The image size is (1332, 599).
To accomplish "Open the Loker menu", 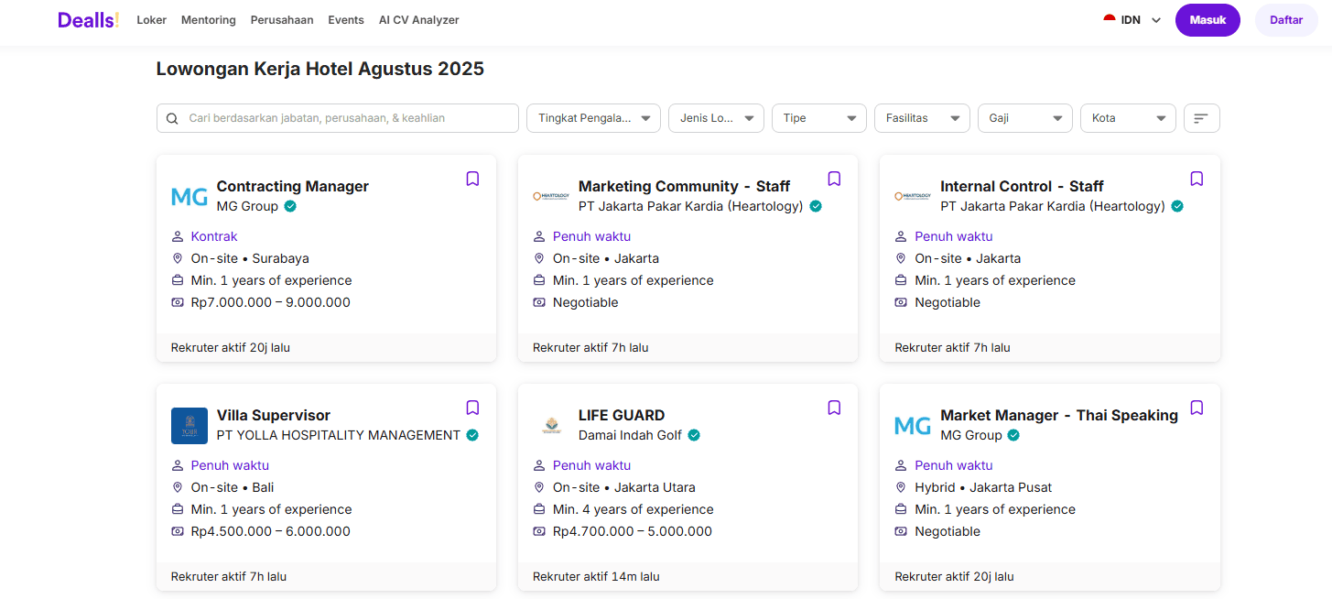I will pyautogui.click(x=152, y=19).
